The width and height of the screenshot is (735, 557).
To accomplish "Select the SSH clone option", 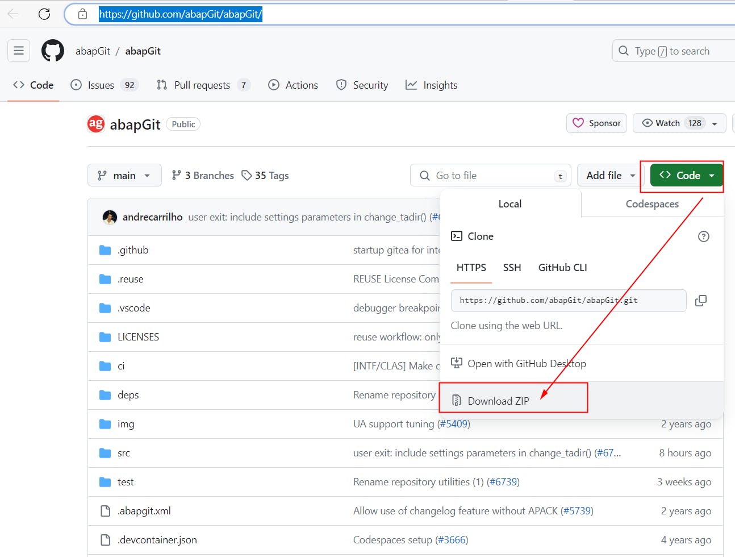I will [512, 267].
